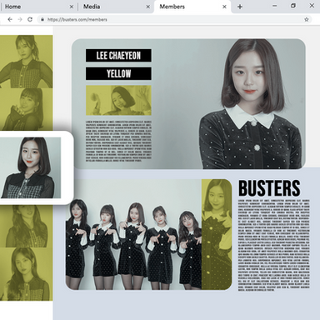320x320 pixels.
Task: Select the top member thumbnail in the sidebar
Action: (x=26, y=62)
